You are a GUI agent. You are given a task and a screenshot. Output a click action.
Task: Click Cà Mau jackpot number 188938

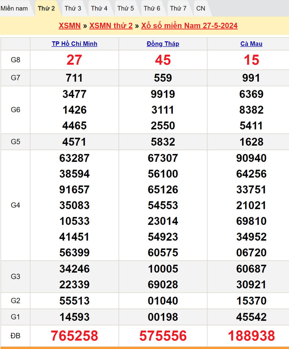click(251, 336)
